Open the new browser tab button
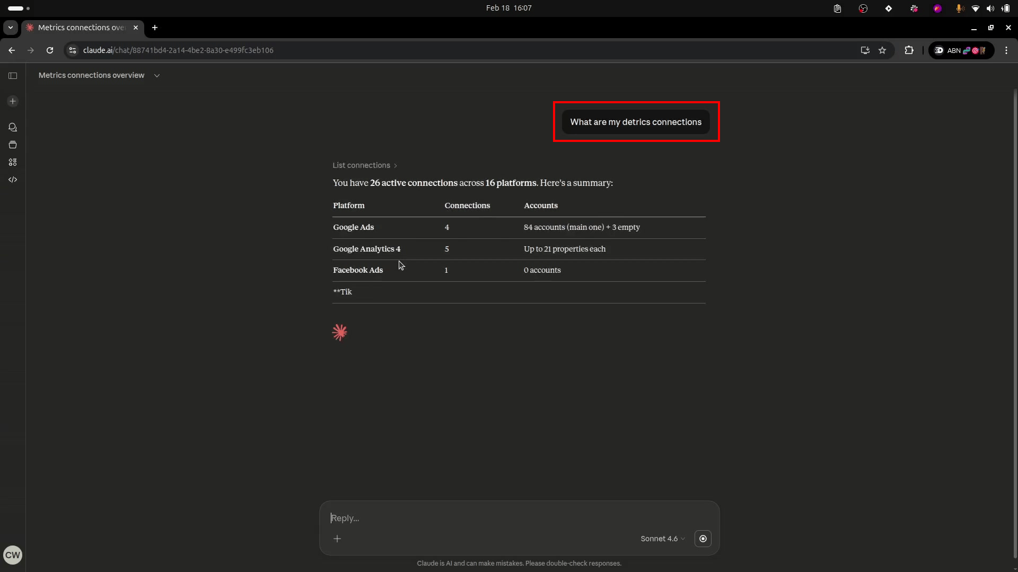The image size is (1018, 572). pos(155,28)
